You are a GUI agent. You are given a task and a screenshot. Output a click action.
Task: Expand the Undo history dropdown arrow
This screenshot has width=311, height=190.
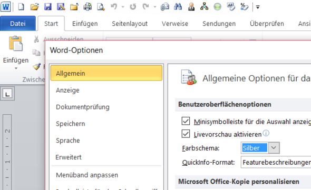pos(123,7)
